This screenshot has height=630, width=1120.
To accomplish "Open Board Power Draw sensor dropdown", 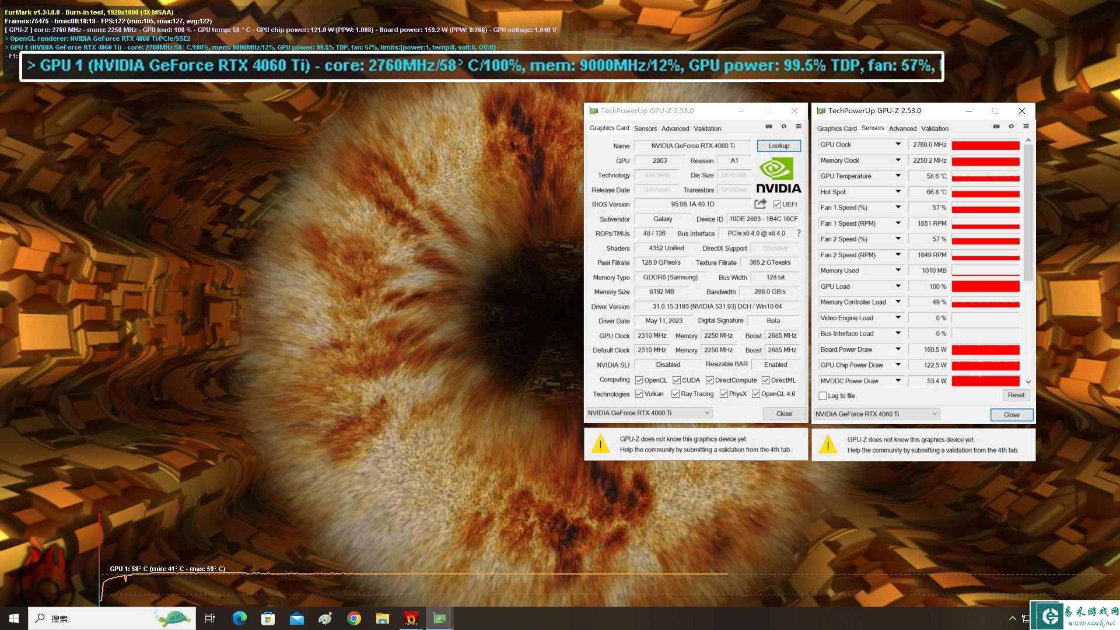I will 898,349.
